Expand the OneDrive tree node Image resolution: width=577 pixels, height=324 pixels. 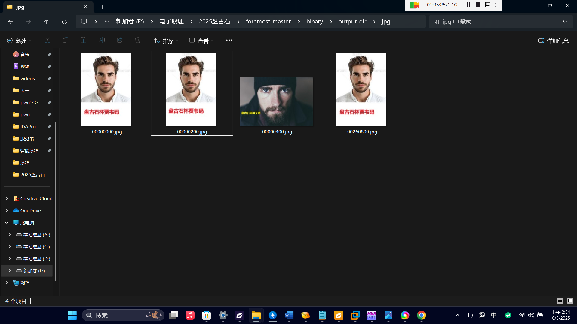point(7,210)
